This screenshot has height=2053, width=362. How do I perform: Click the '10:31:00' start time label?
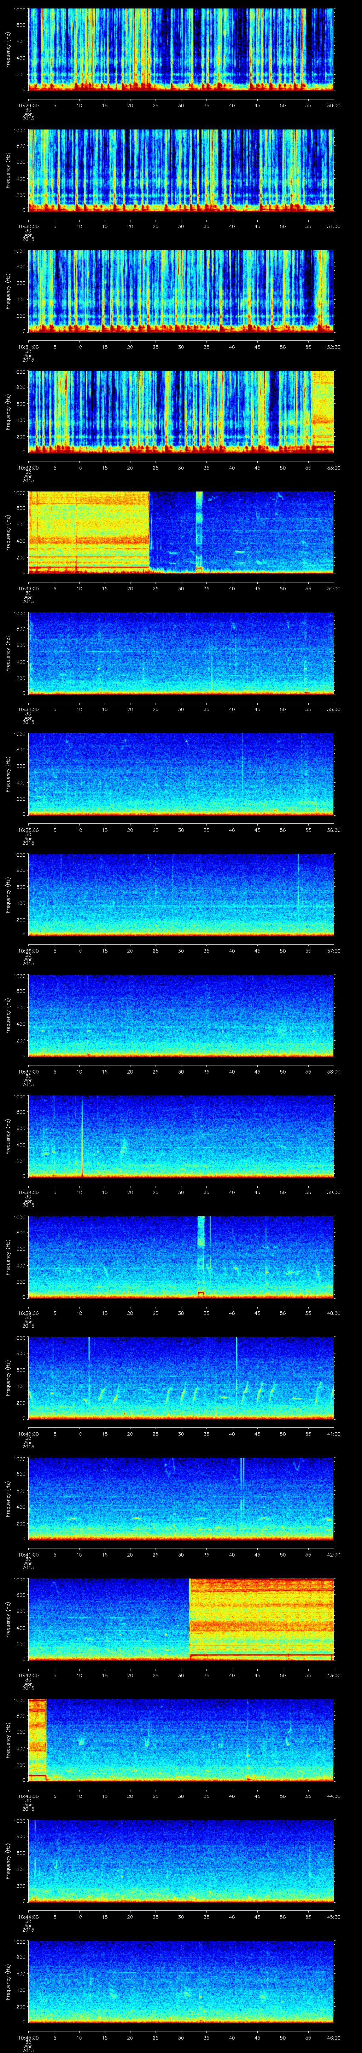28,347
